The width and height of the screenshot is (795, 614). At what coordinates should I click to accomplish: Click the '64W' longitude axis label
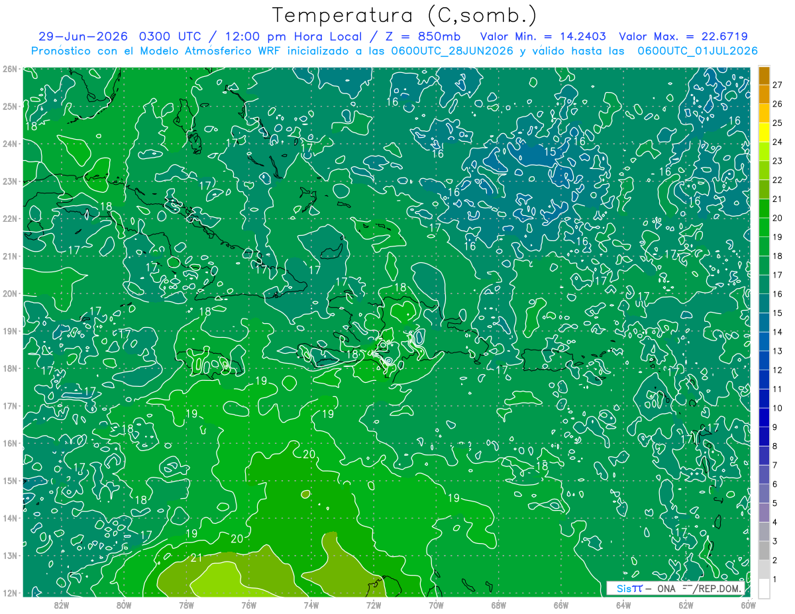pos(624,605)
